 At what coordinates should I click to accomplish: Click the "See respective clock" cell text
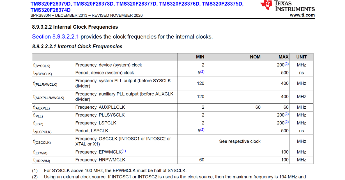point(240,142)
